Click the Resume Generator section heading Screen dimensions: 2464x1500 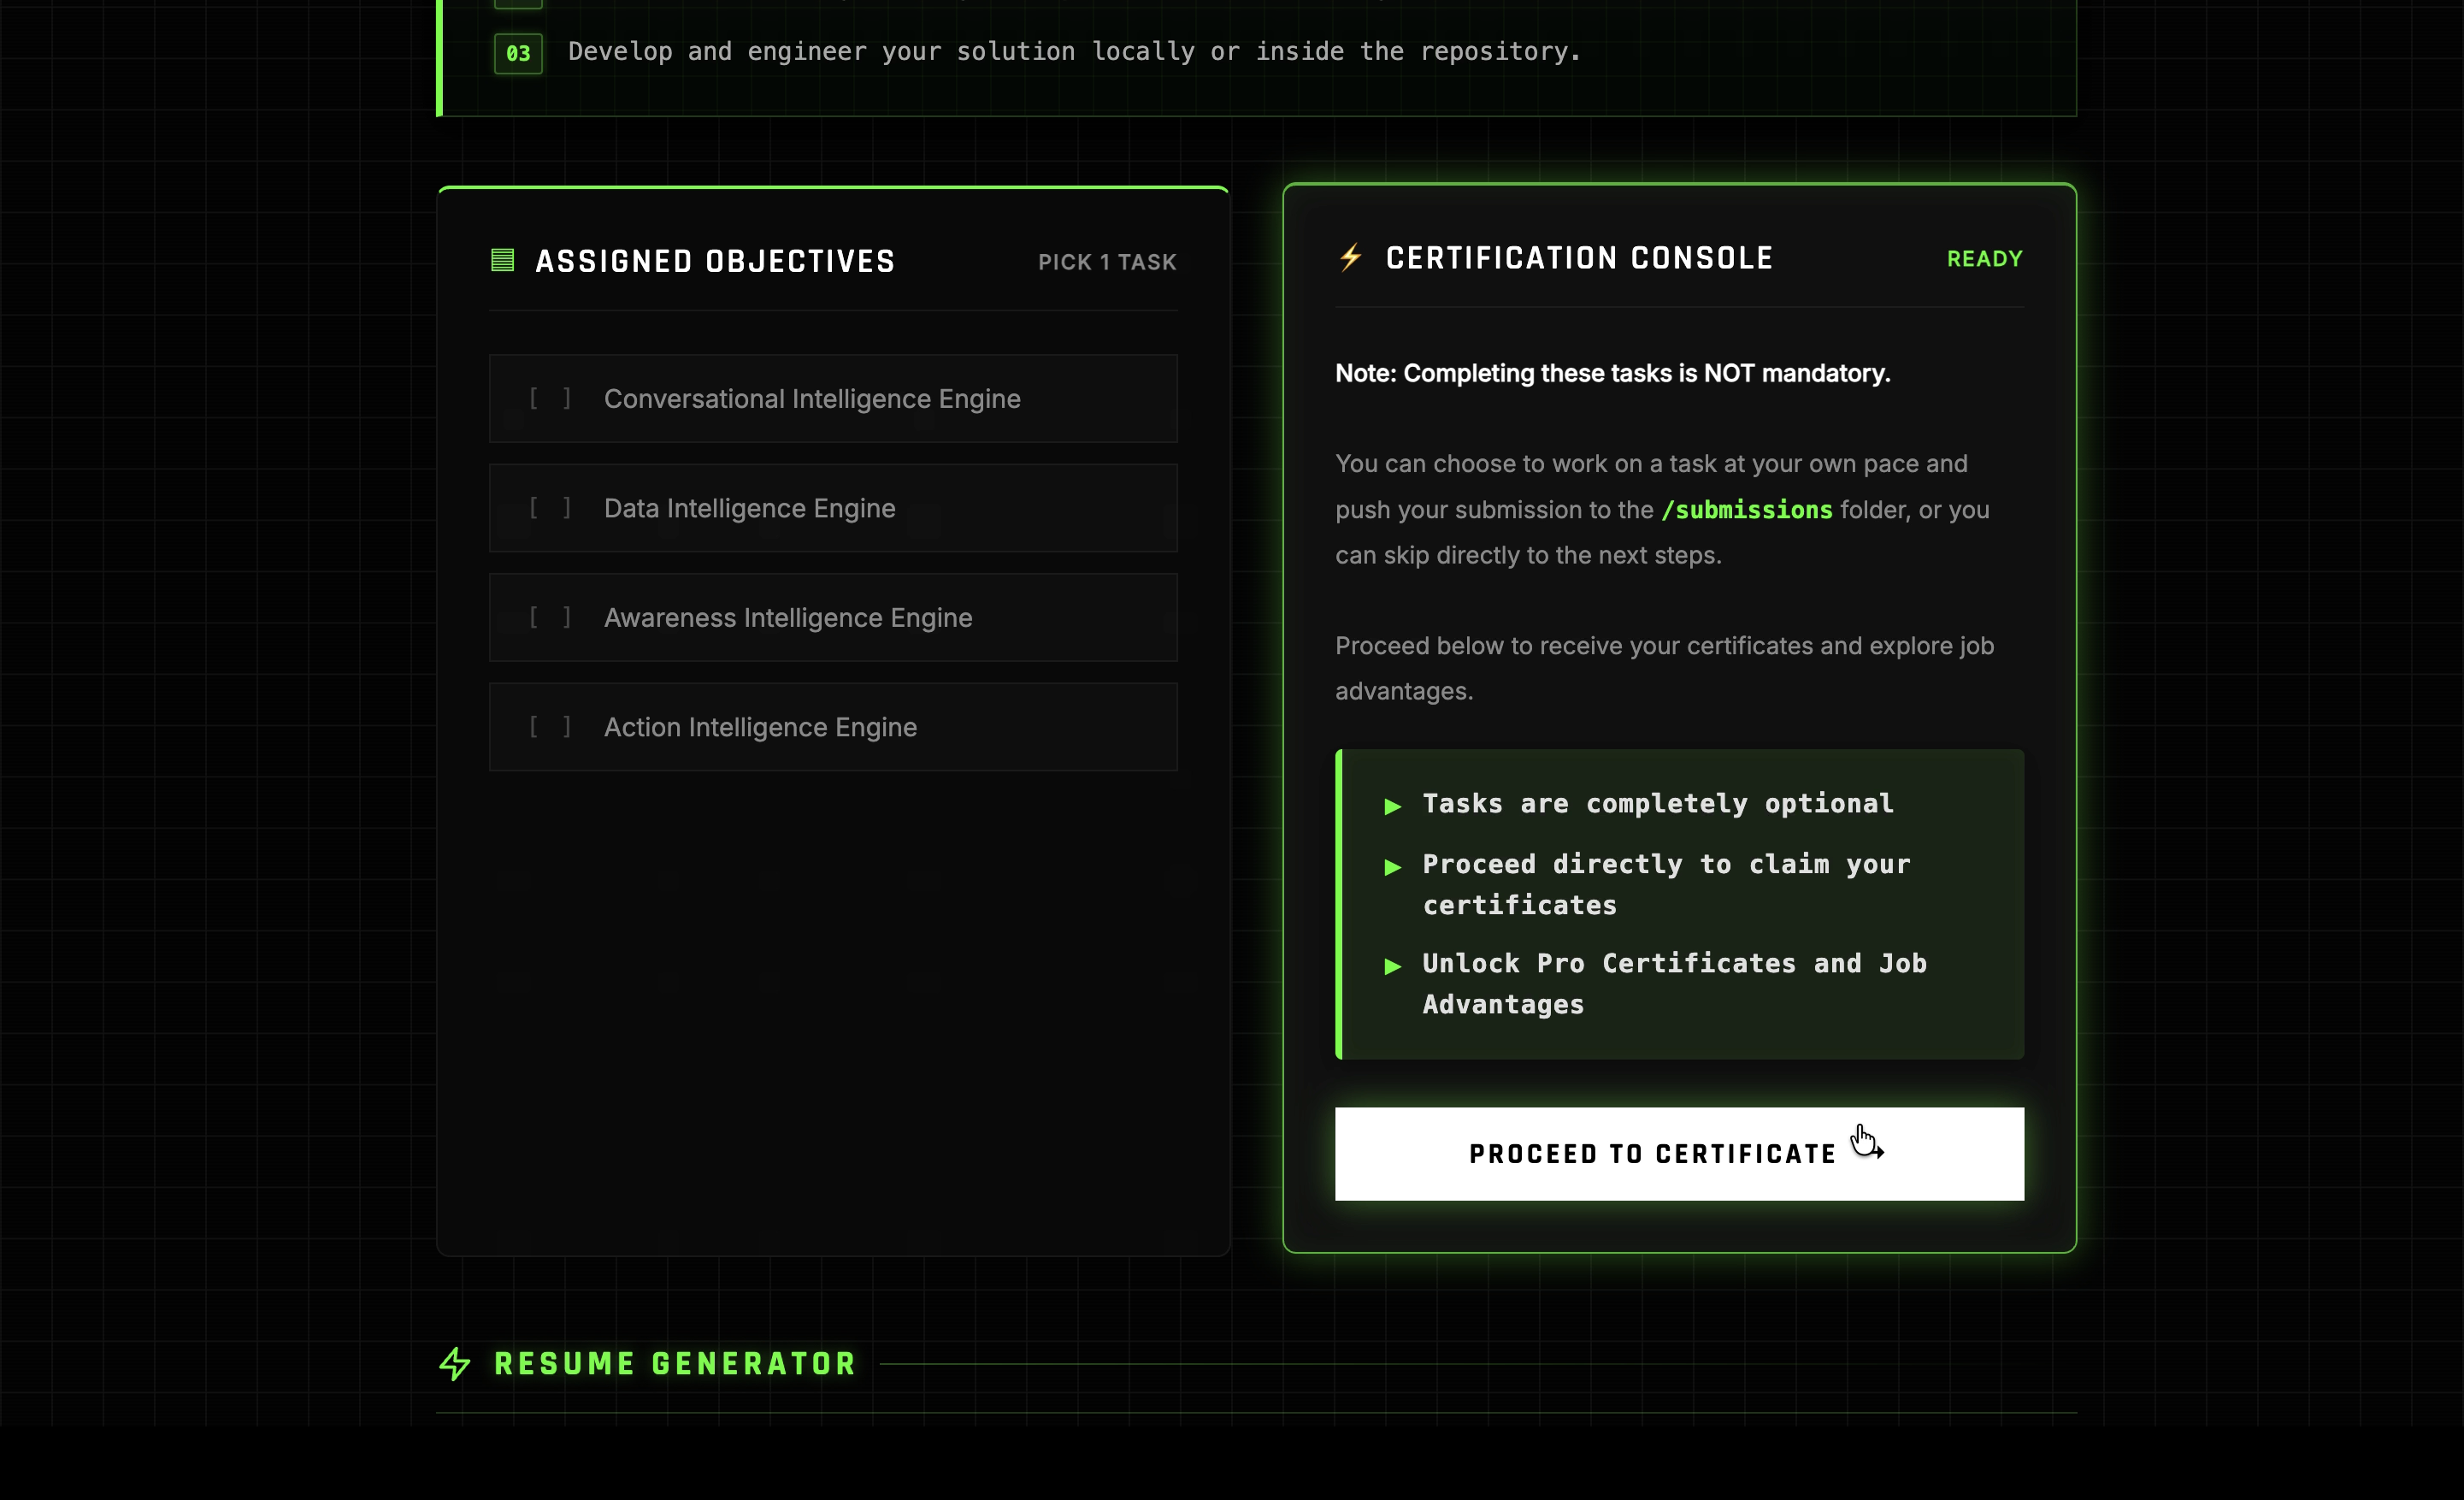tap(675, 1364)
